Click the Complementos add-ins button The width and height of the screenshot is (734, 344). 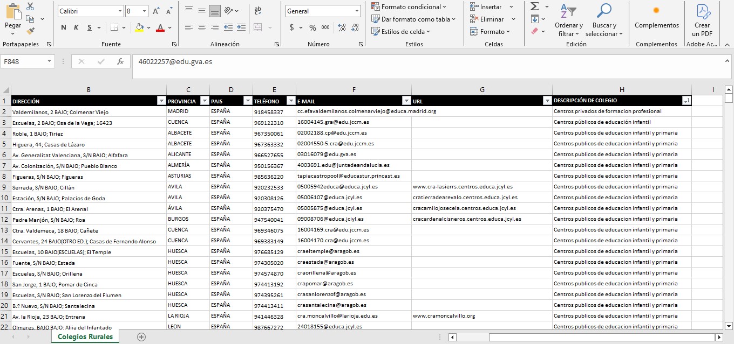[x=656, y=17]
